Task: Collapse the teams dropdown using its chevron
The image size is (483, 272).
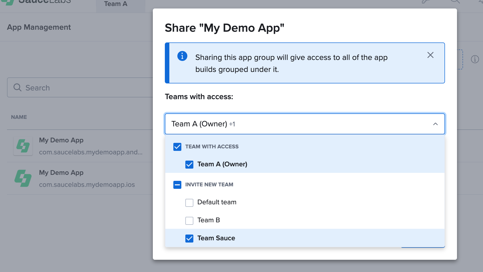Action: [435, 124]
